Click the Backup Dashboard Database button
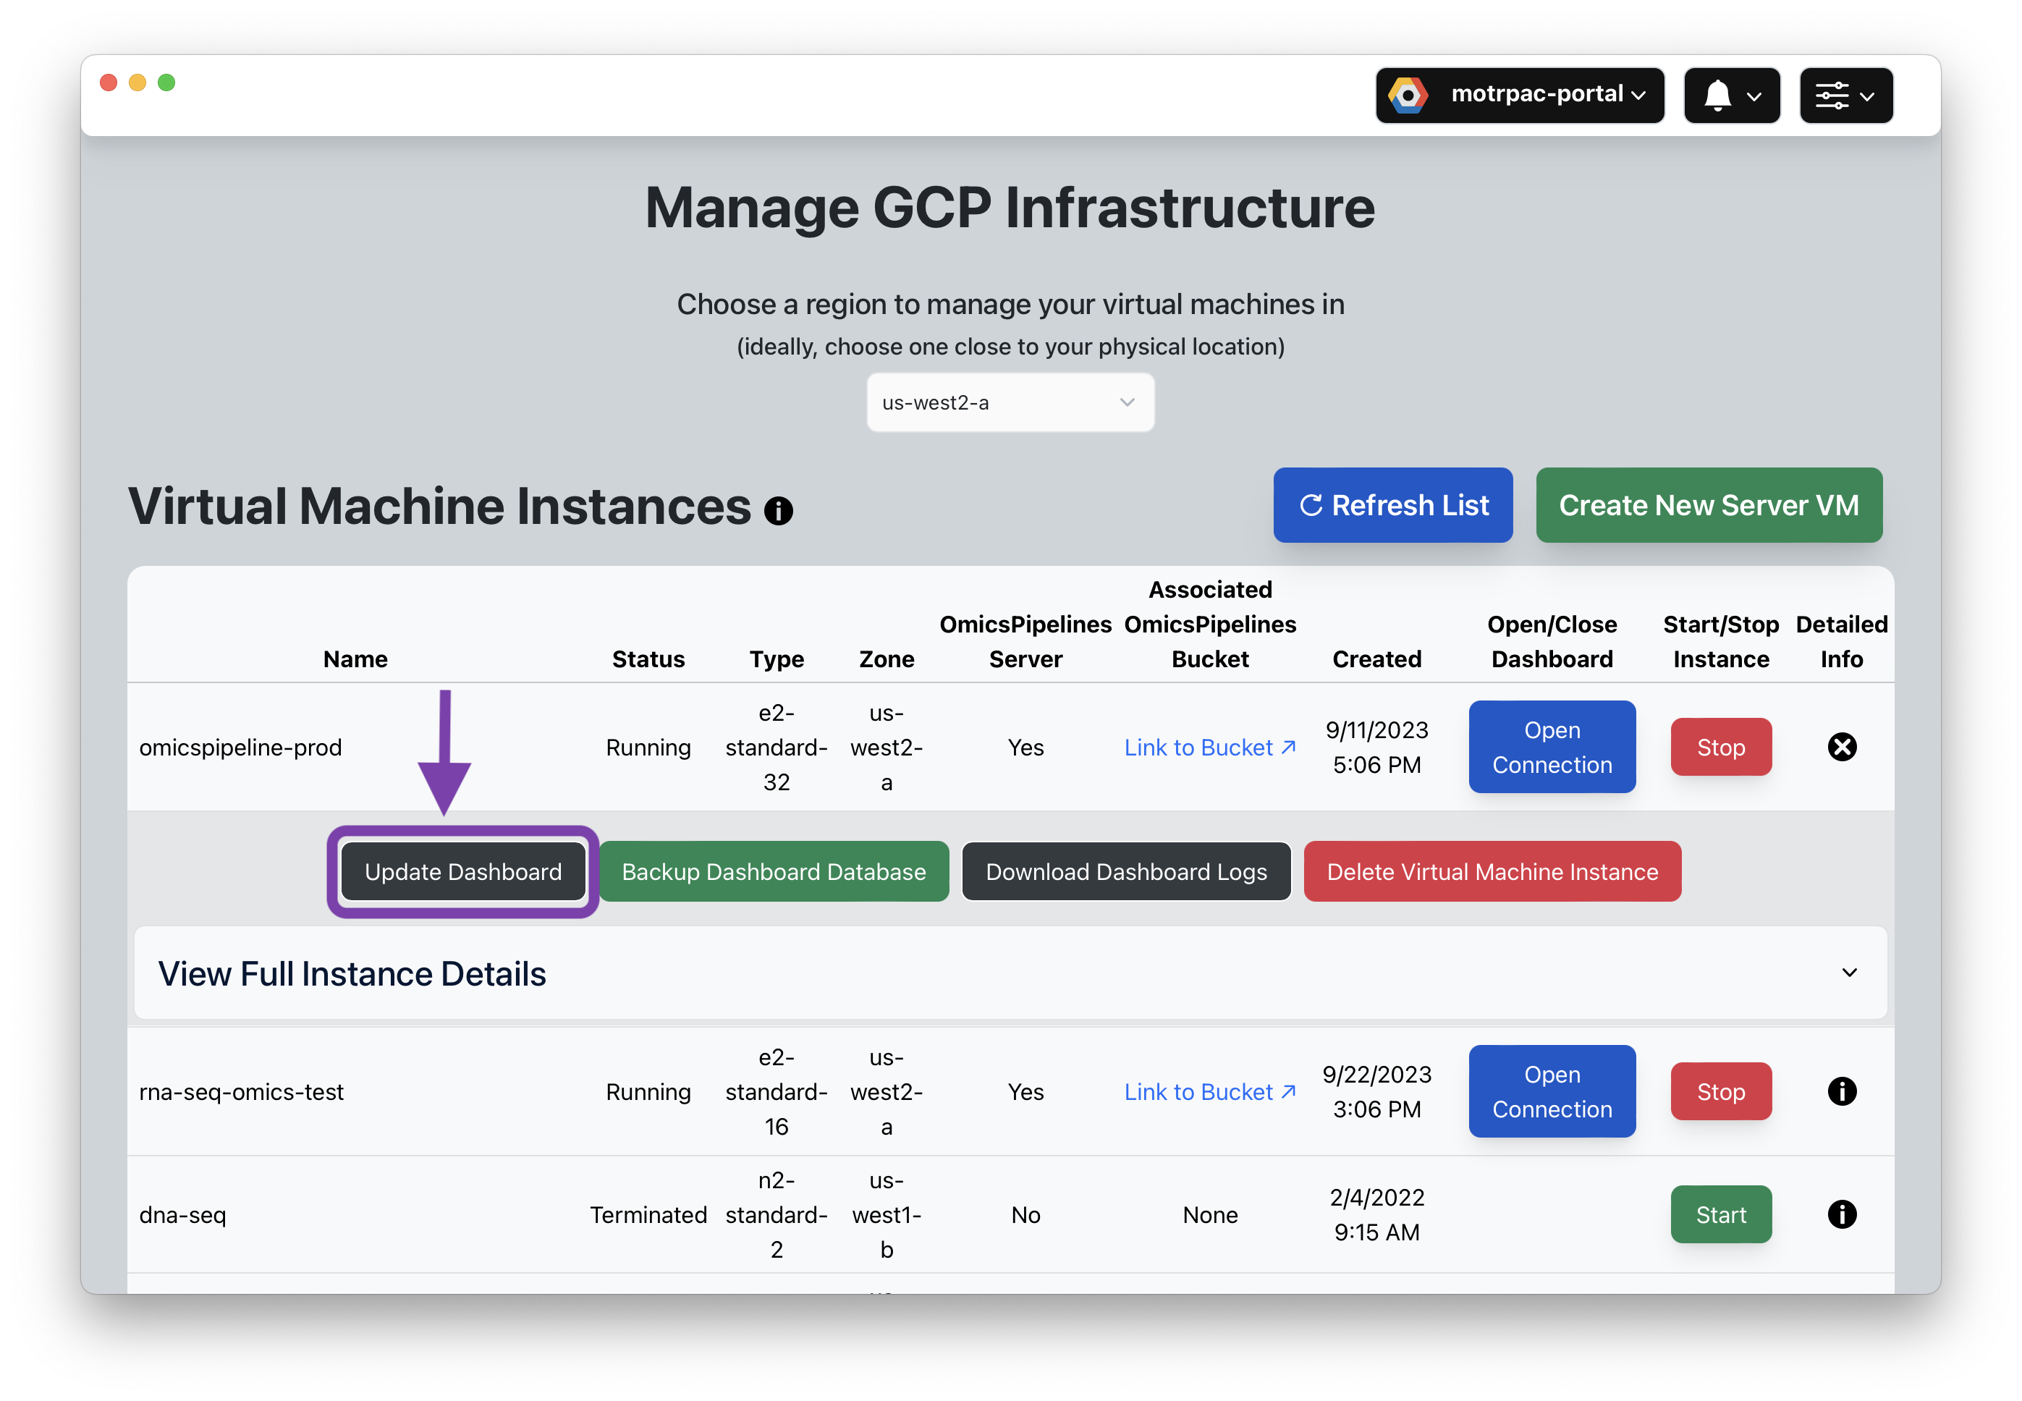Screen dimensions: 2022x1401 point(774,873)
